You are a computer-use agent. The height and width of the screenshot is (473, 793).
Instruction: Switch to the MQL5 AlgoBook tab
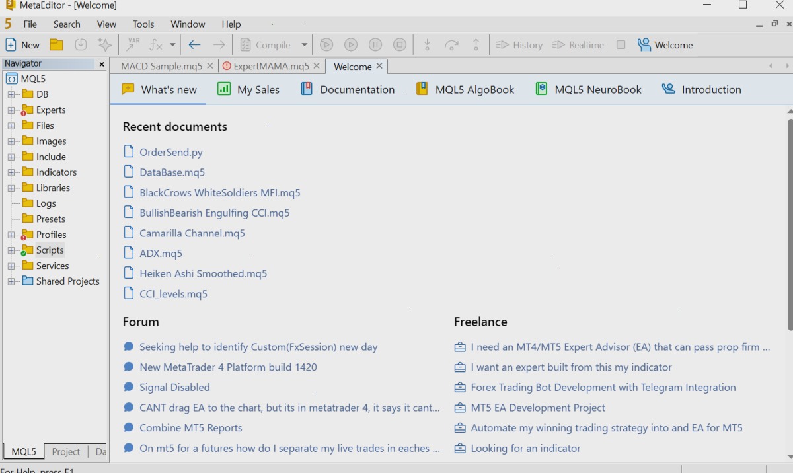(465, 89)
